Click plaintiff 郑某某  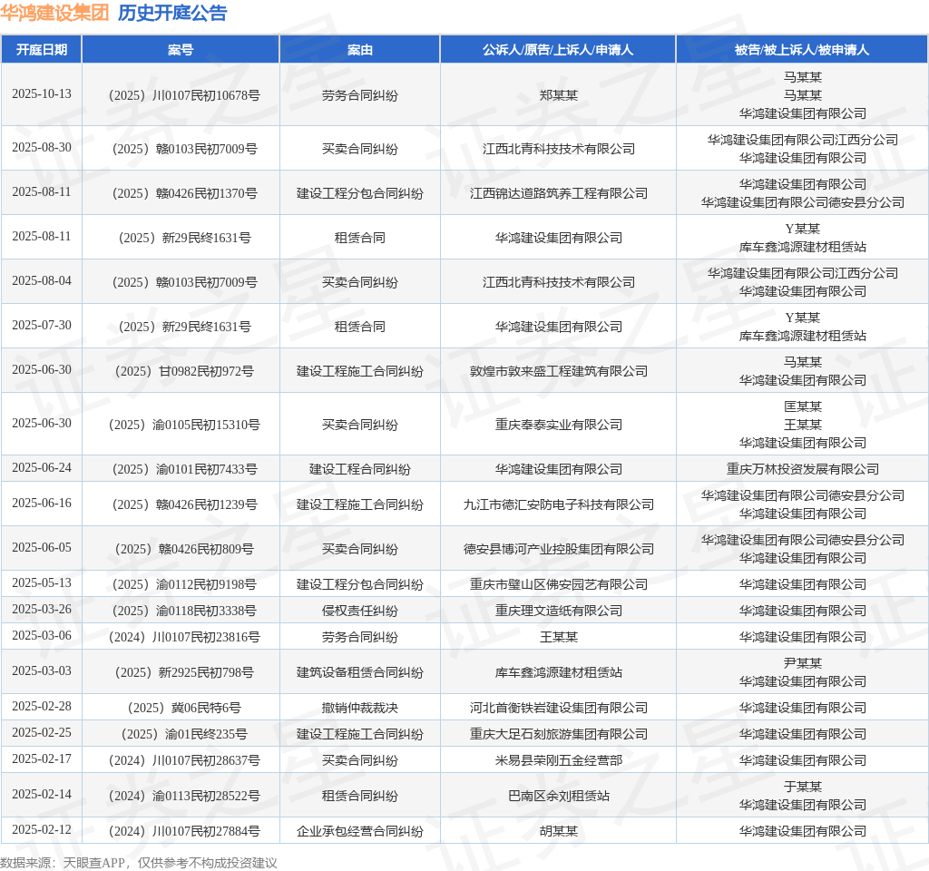[x=558, y=95]
